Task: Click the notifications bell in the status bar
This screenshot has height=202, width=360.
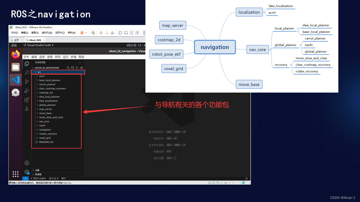Action: click(246, 179)
